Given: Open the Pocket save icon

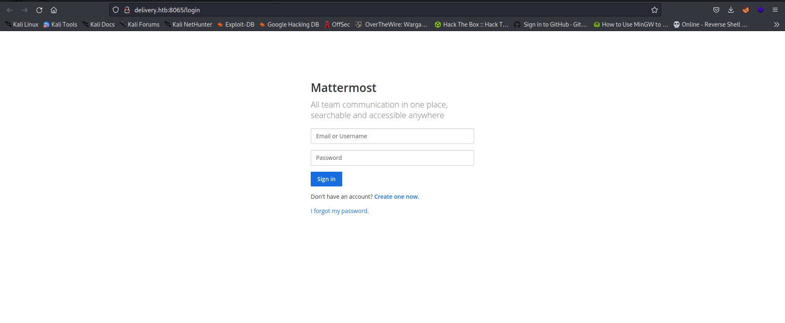Looking at the screenshot, I should click(716, 10).
